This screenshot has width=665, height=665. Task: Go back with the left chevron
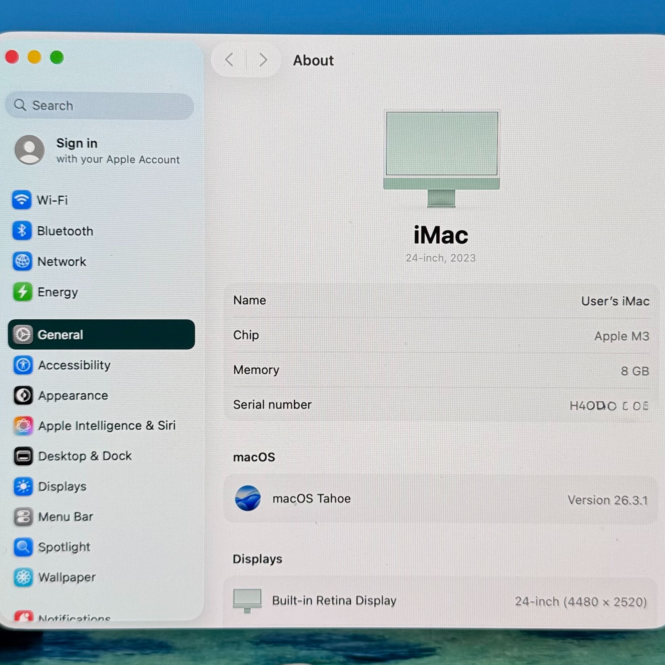(x=229, y=60)
